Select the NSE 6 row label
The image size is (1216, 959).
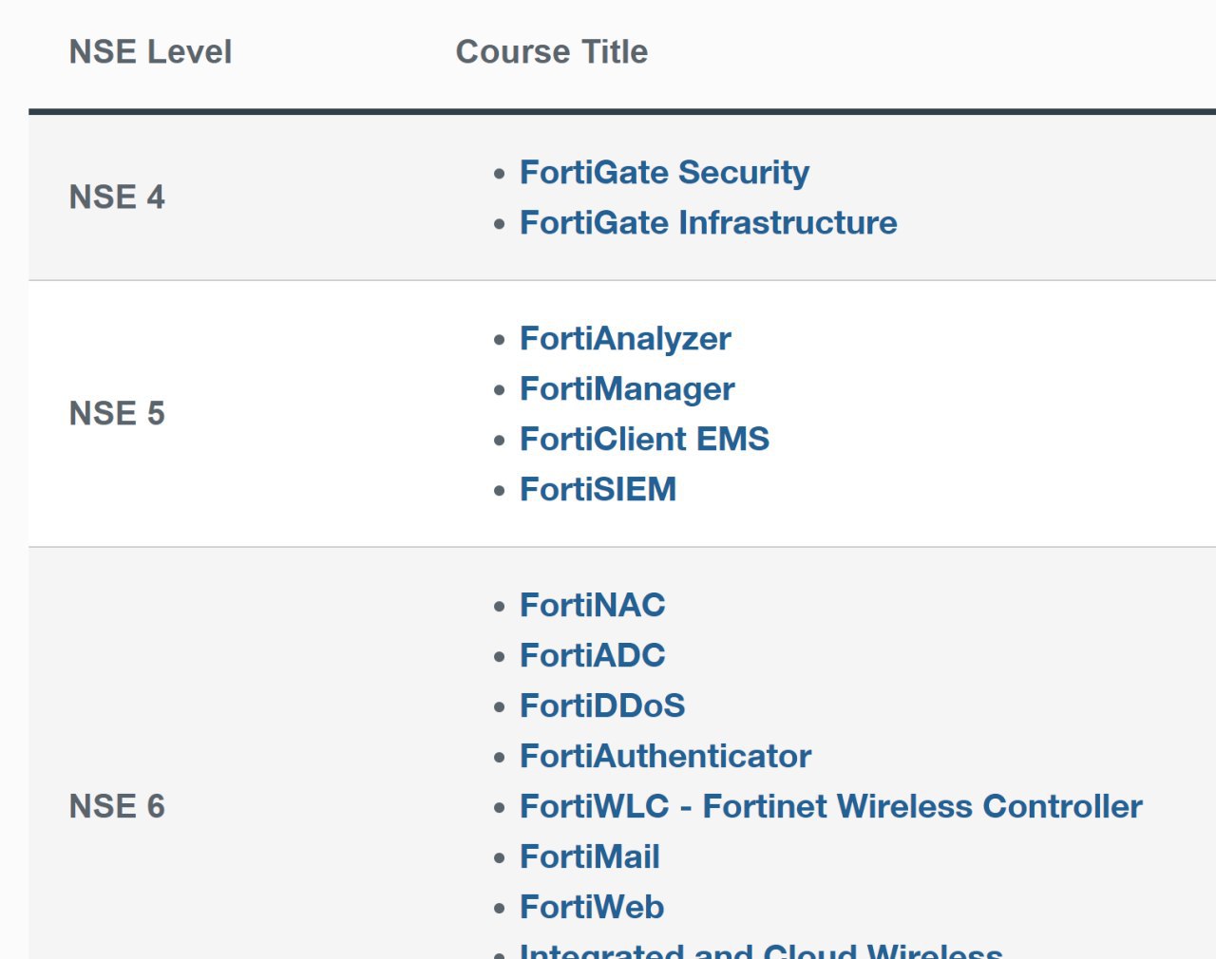[117, 807]
